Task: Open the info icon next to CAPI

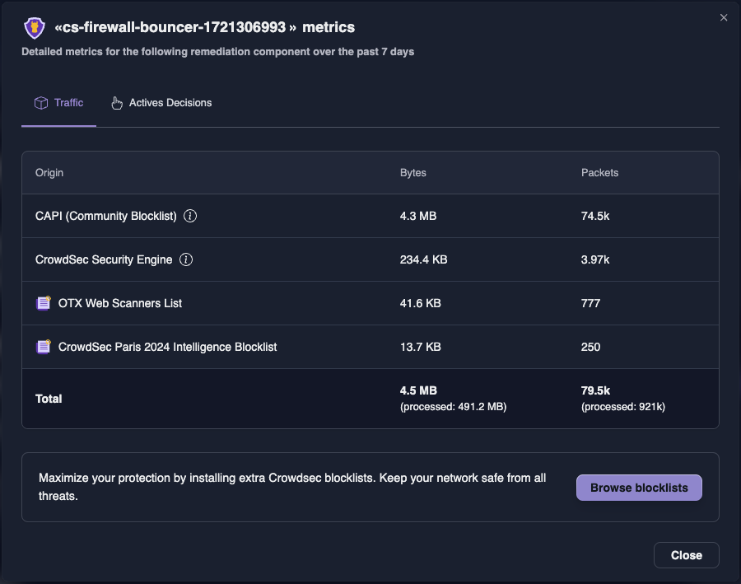Action: click(189, 216)
